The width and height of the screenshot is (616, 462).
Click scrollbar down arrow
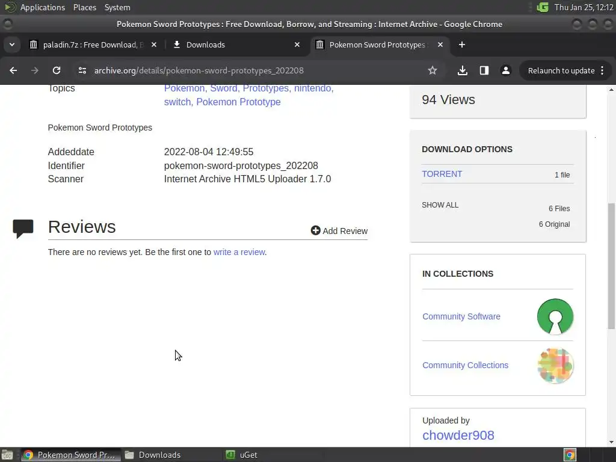point(611,442)
